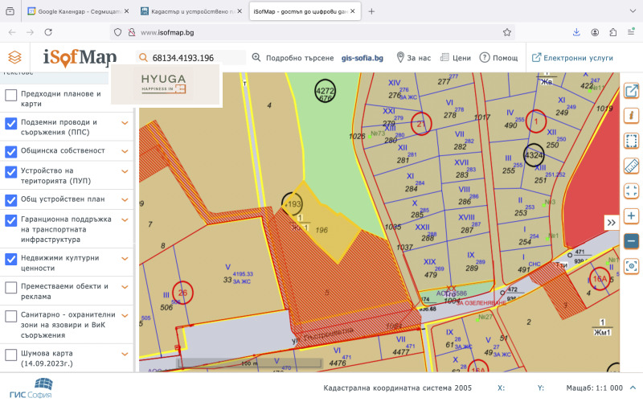Open the Цени menu item
The image size is (643, 402).
tap(455, 58)
